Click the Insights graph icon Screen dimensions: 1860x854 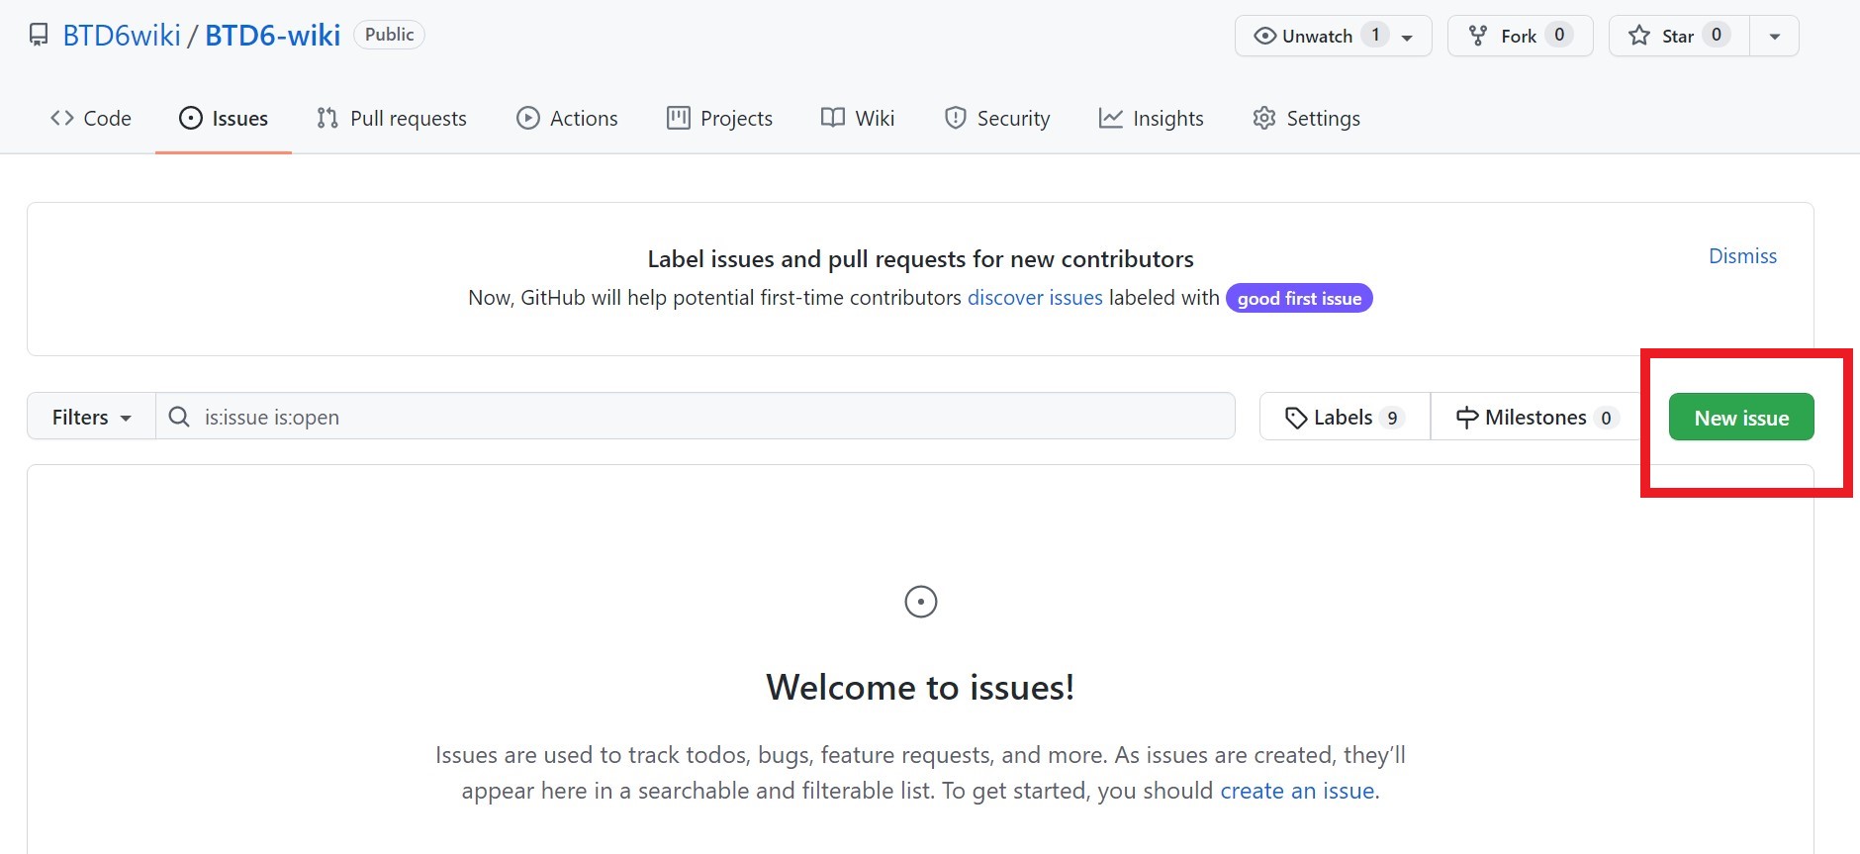click(1111, 119)
